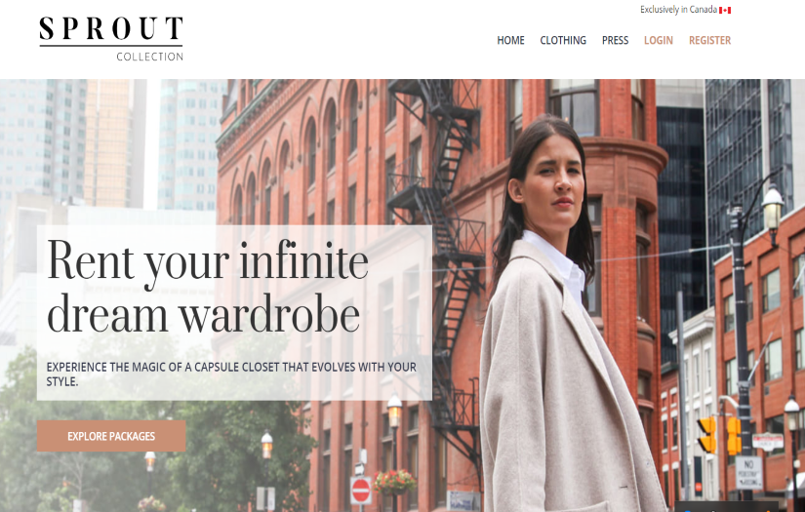Open the CLOTHING menu item
The image size is (805, 512).
pyautogui.click(x=563, y=41)
